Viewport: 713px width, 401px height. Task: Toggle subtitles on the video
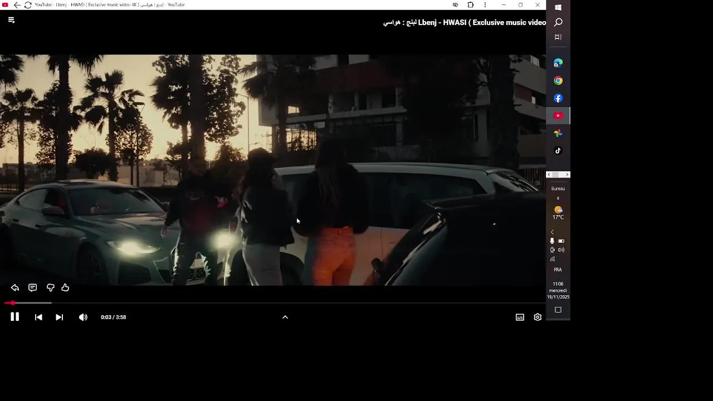tap(520, 317)
